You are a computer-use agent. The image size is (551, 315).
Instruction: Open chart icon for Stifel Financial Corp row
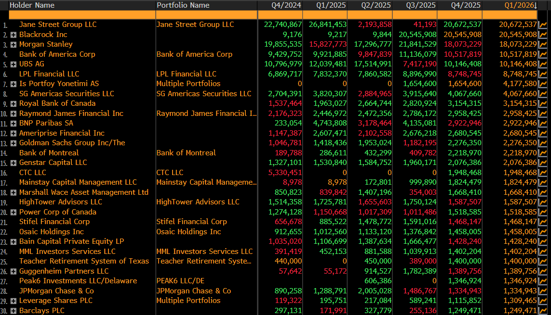tap(543, 222)
